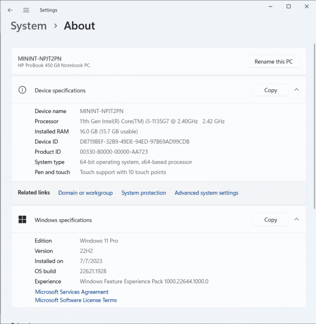The image size is (316, 324).
Task: Navigate to System in the breadcrumb
Action: pos(28,26)
